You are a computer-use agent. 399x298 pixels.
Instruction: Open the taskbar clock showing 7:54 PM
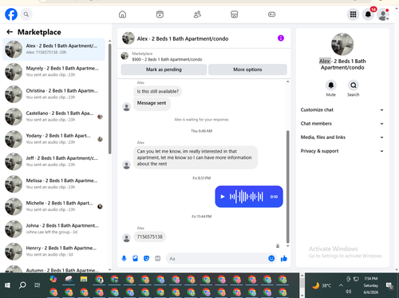pos(371,285)
